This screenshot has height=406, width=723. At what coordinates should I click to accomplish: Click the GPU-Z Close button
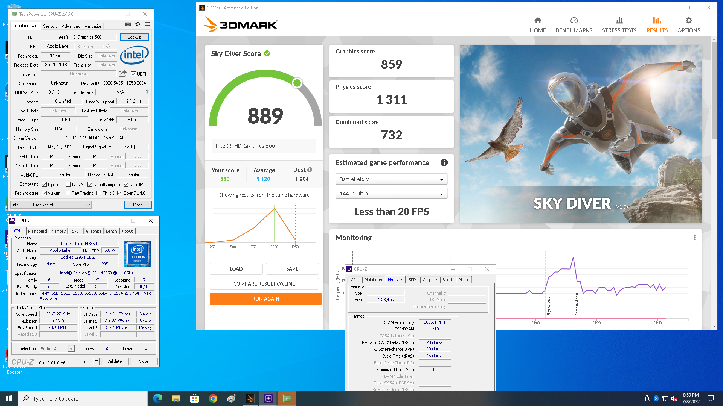(x=138, y=205)
